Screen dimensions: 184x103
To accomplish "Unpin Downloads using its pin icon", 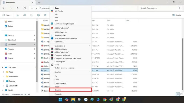I will click(34, 40).
